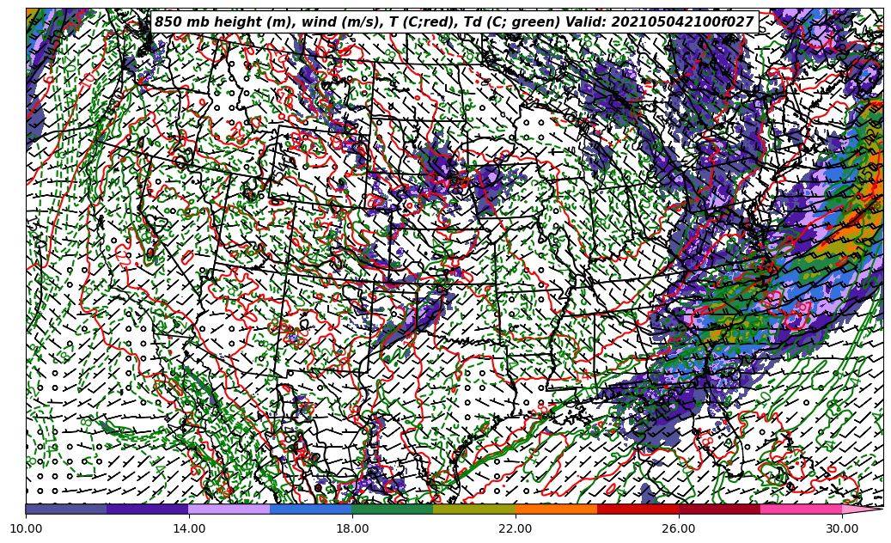Pick the dark crimson 26–28 colorbar segment

point(719,509)
